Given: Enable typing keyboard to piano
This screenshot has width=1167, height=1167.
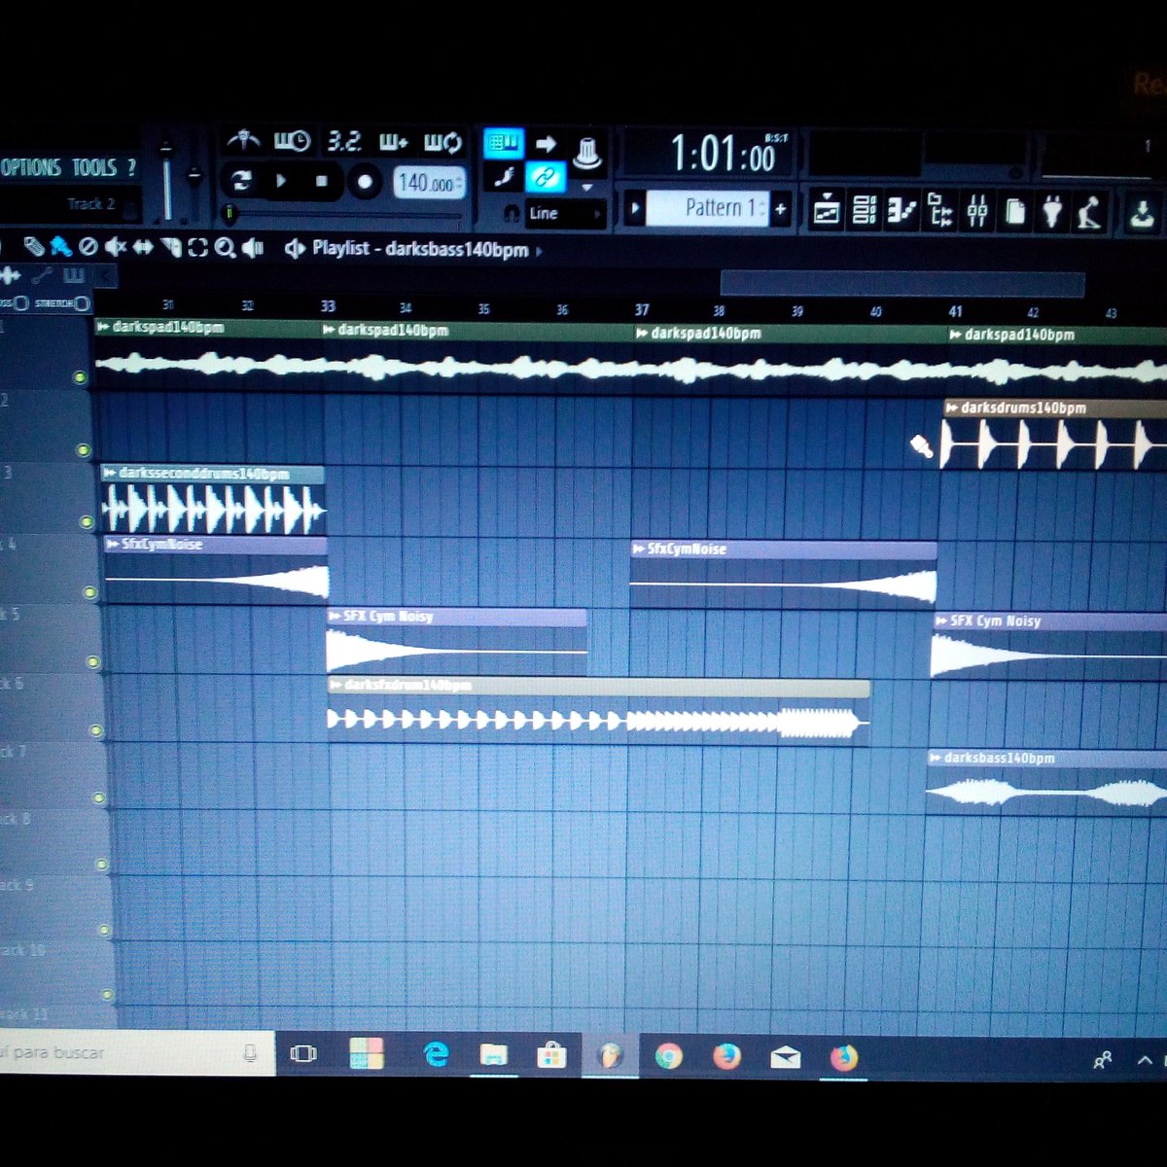Looking at the screenshot, I should point(503,144).
